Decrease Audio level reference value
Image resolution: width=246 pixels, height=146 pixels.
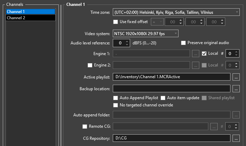(x=126, y=45)
